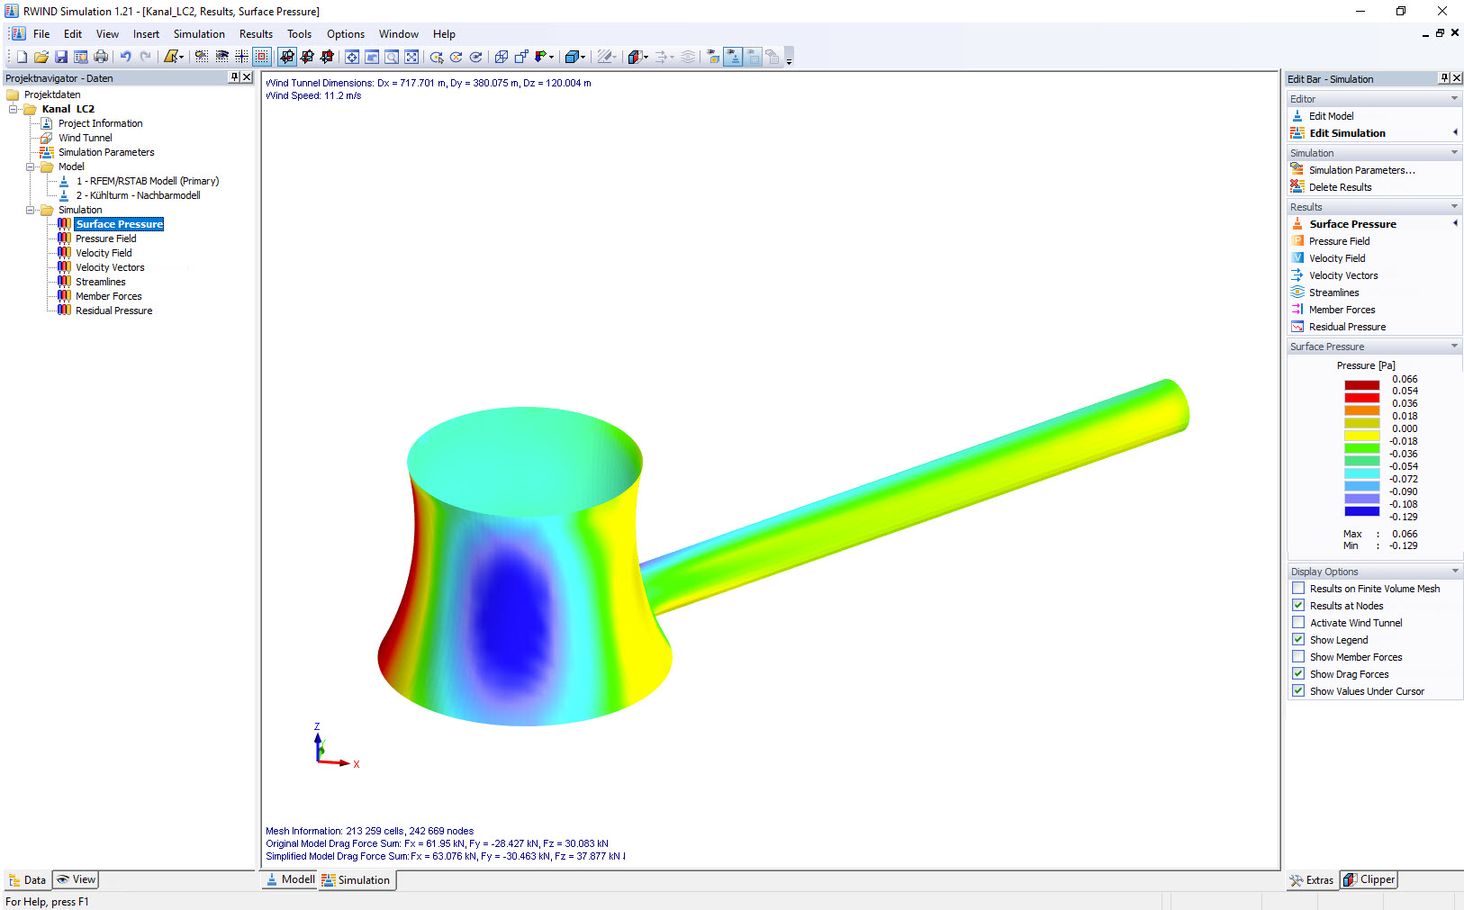Image resolution: width=1464 pixels, height=910 pixels.
Task: Click the Extras tools icon at the bottom right
Action: pyautogui.click(x=1297, y=880)
